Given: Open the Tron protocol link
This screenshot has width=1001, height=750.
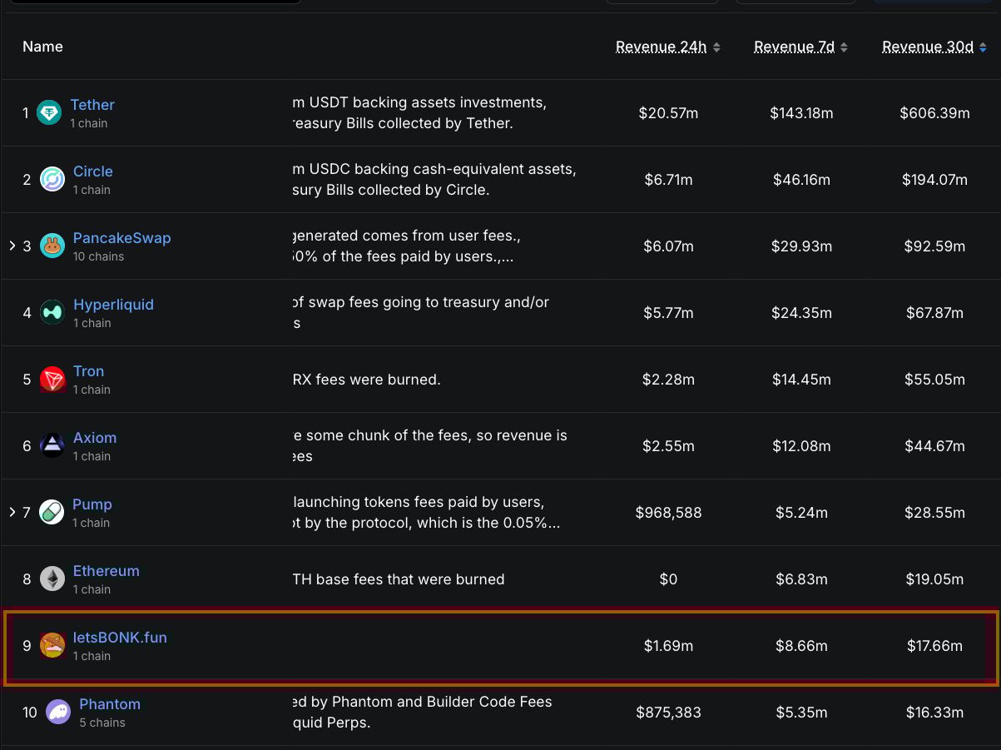Looking at the screenshot, I should point(89,371).
